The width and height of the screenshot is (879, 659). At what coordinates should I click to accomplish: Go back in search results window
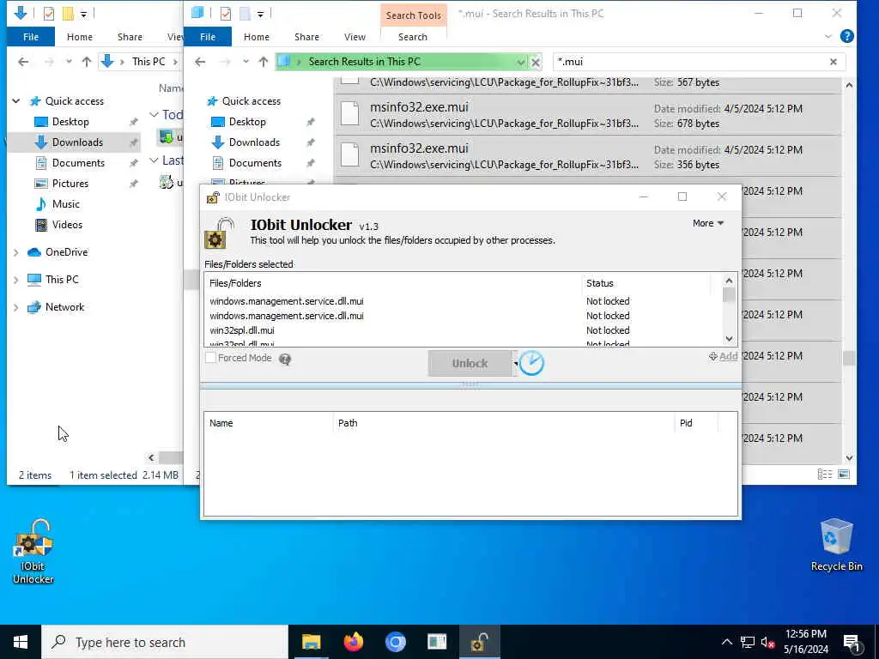pyautogui.click(x=200, y=62)
